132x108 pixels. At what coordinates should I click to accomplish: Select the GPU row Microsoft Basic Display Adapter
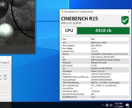(95, 60)
